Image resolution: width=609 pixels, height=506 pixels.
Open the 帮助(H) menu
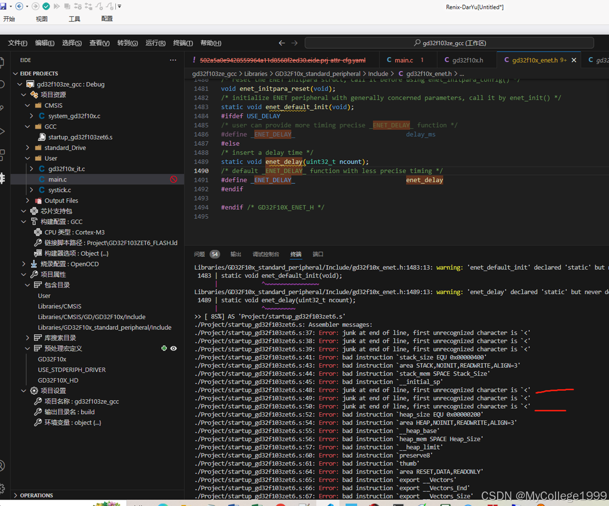211,43
